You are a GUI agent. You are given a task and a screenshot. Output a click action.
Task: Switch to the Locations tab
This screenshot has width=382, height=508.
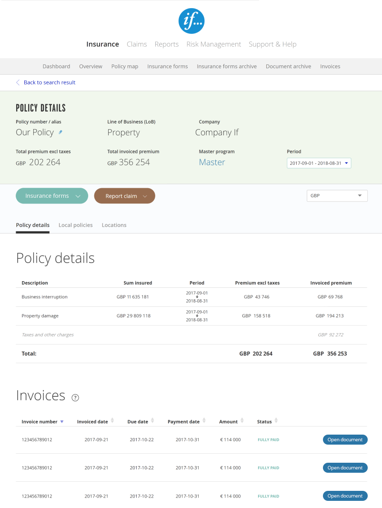[114, 225]
